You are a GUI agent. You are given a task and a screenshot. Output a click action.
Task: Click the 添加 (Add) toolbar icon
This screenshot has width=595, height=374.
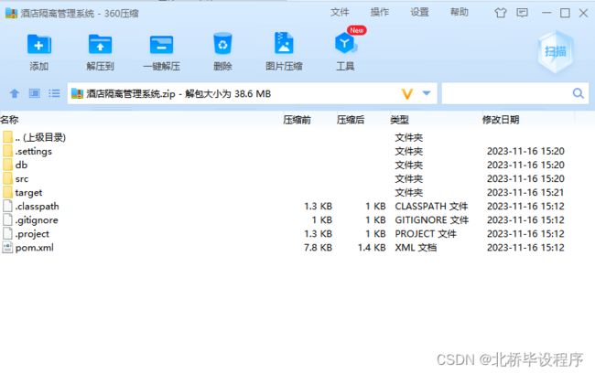pos(39,45)
